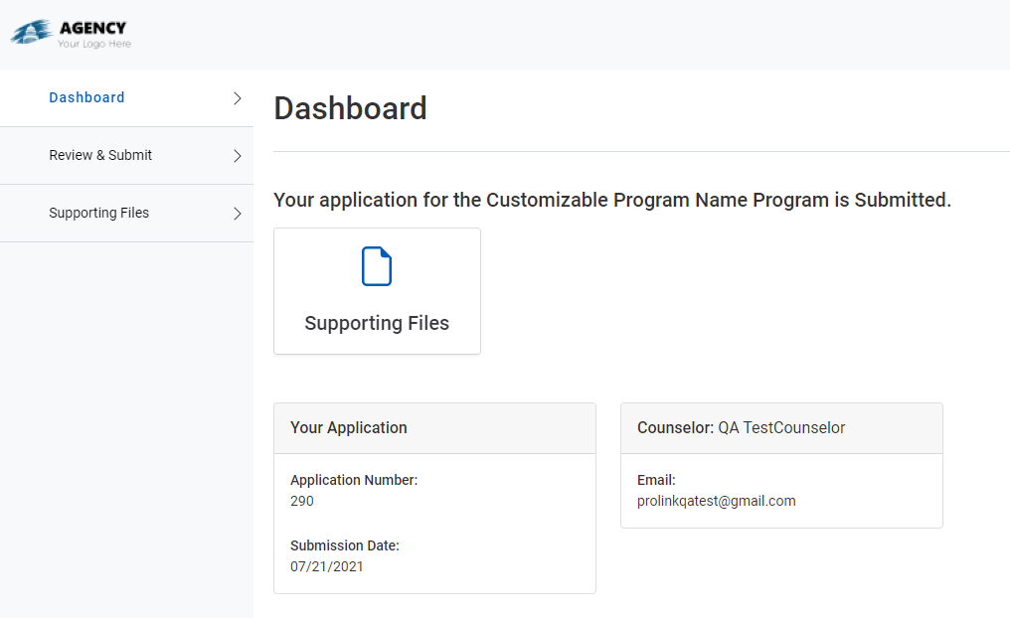Screen dimensions: 1010x618
Task: Click the submitted application status message
Action: tap(612, 200)
